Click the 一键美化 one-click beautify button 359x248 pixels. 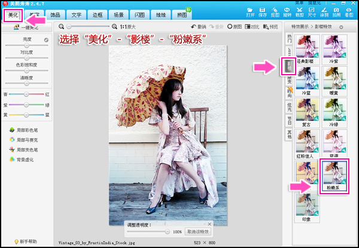point(26,27)
